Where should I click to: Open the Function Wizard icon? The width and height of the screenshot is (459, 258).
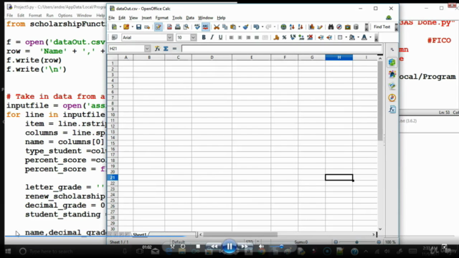click(x=158, y=49)
